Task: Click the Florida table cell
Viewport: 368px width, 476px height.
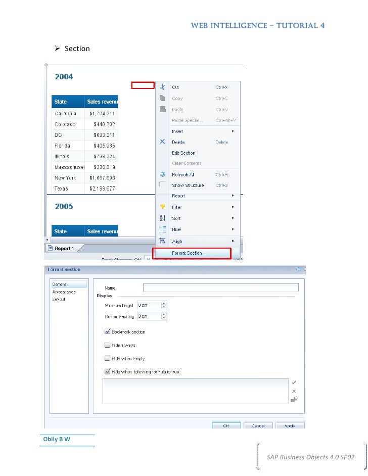Action: [68, 146]
